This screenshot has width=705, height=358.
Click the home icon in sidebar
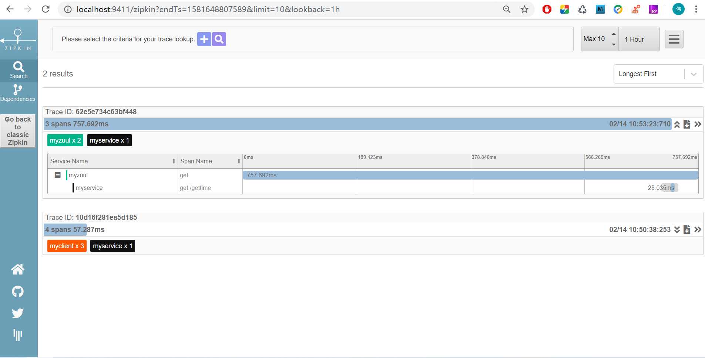pyautogui.click(x=18, y=269)
